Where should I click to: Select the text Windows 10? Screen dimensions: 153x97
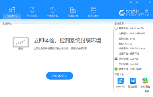[137, 28]
